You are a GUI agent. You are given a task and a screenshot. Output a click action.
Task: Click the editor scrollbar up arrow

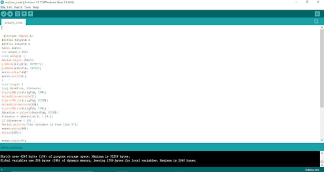(x=322, y=28)
